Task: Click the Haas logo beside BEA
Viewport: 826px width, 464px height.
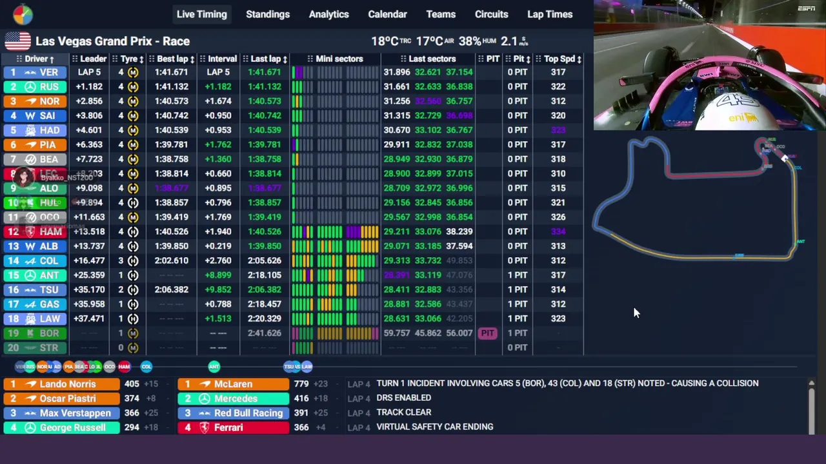Action: [30, 159]
